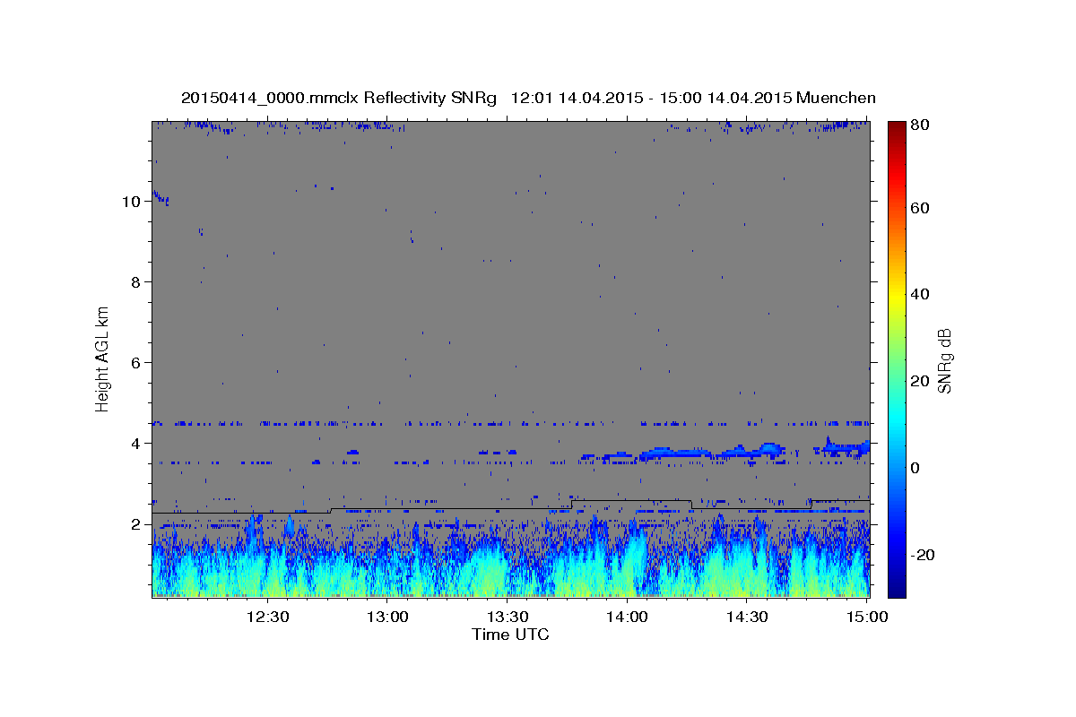Click the 13:30 time tick label
The height and width of the screenshot is (717, 1076).
(x=508, y=617)
